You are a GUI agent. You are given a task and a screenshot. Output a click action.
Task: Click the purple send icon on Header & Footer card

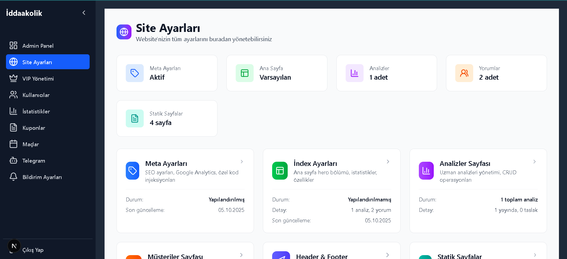[281, 255]
